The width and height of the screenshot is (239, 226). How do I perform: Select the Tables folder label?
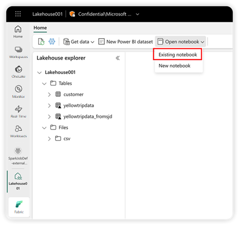pyautogui.click(x=65, y=83)
